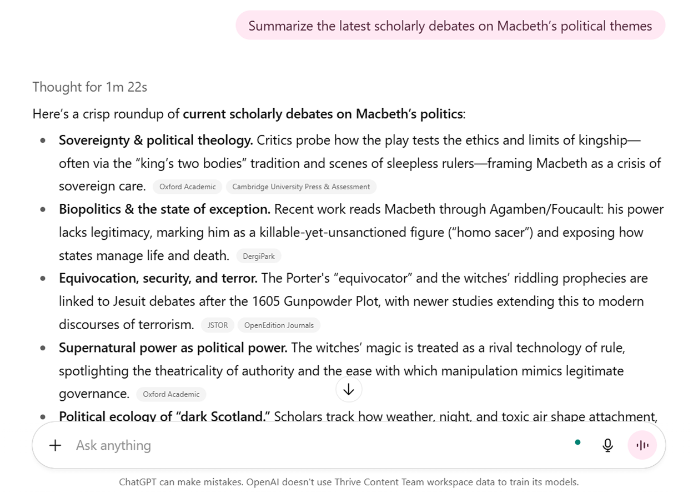Image resolution: width=693 pixels, height=493 pixels.
Task: Expand the "Thought for 1m 22s" reasoning
Action: pyautogui.click(x=89, y=87)
